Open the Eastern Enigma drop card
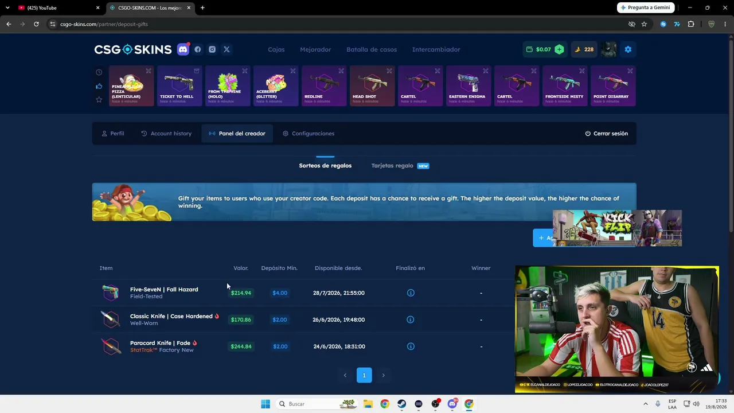The image size is (734, 413). tap(468, 86)
